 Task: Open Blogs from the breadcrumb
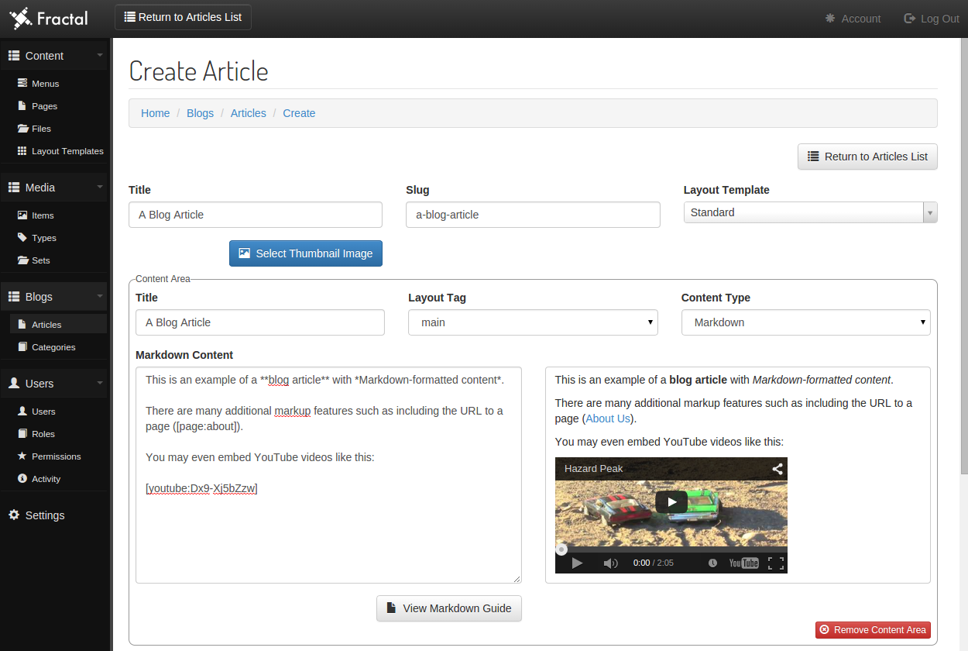(200, 113)
